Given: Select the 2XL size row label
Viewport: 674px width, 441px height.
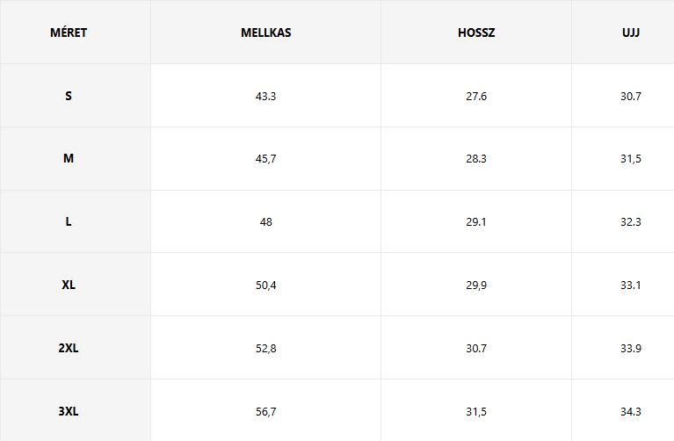Looking at the screenshot, I should [69, 349].
